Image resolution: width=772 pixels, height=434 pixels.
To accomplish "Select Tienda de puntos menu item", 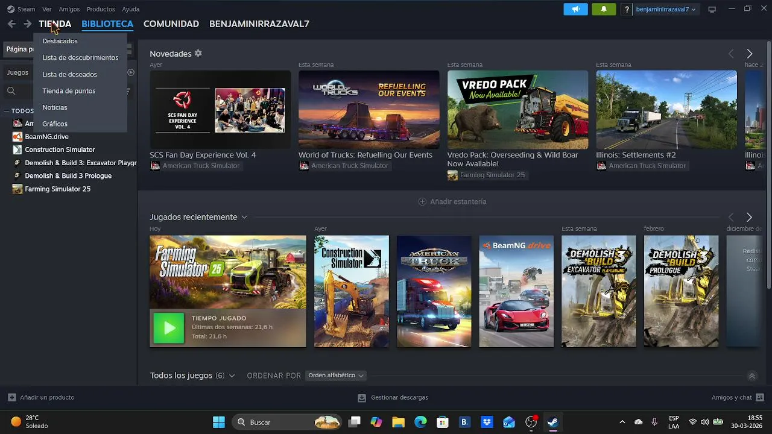I will click(x=69, y=90).
